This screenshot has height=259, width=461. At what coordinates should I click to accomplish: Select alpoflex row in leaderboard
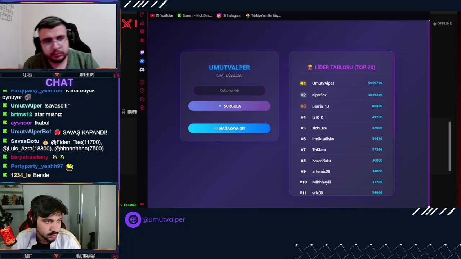click(341, 95)
